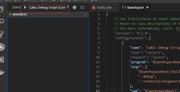The width and height of the screenshot is (180, 92).
Task: Click the "version" key on line 5
Action: tap(123, 33)
